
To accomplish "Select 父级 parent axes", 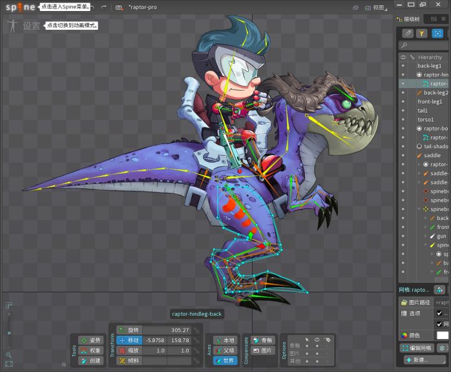I will pyautogui.click(x=226, y=351).
